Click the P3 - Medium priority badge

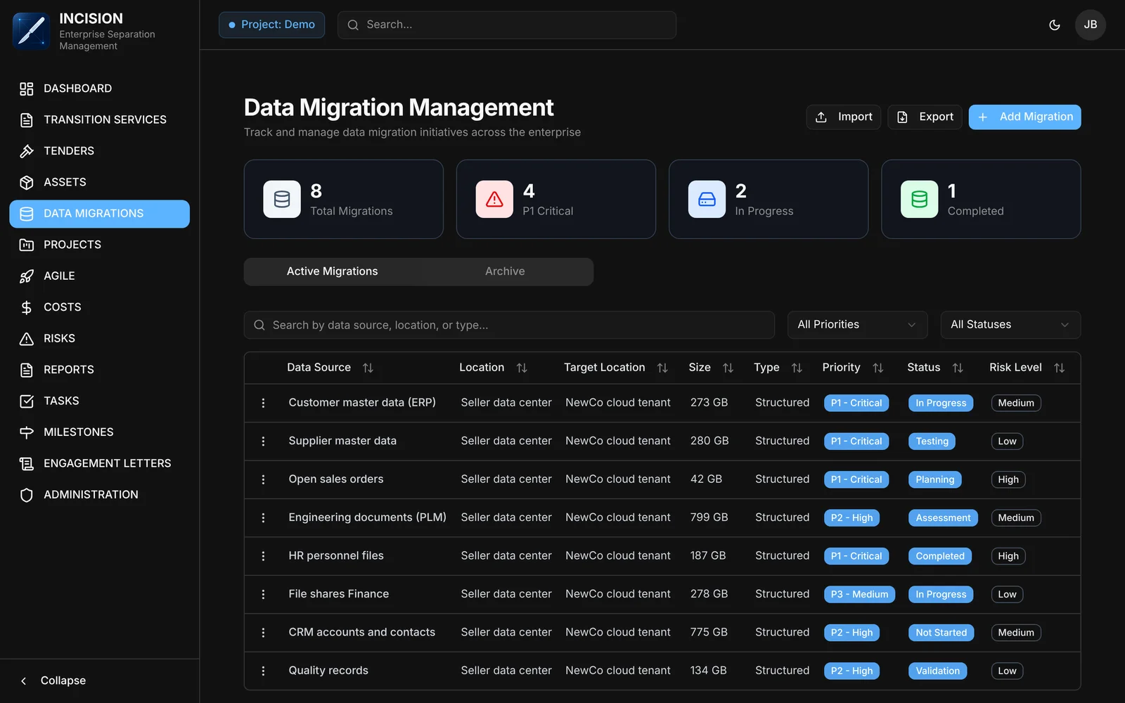pyautogui.click(x=859, y=595)
